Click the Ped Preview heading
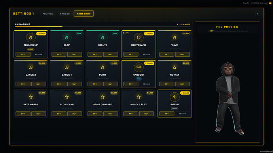 [x=227, y=27]
